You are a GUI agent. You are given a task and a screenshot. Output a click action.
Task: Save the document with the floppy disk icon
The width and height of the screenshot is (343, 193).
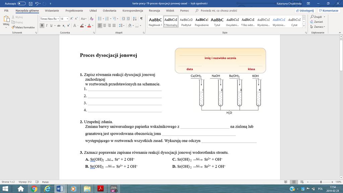click(30, 3)
